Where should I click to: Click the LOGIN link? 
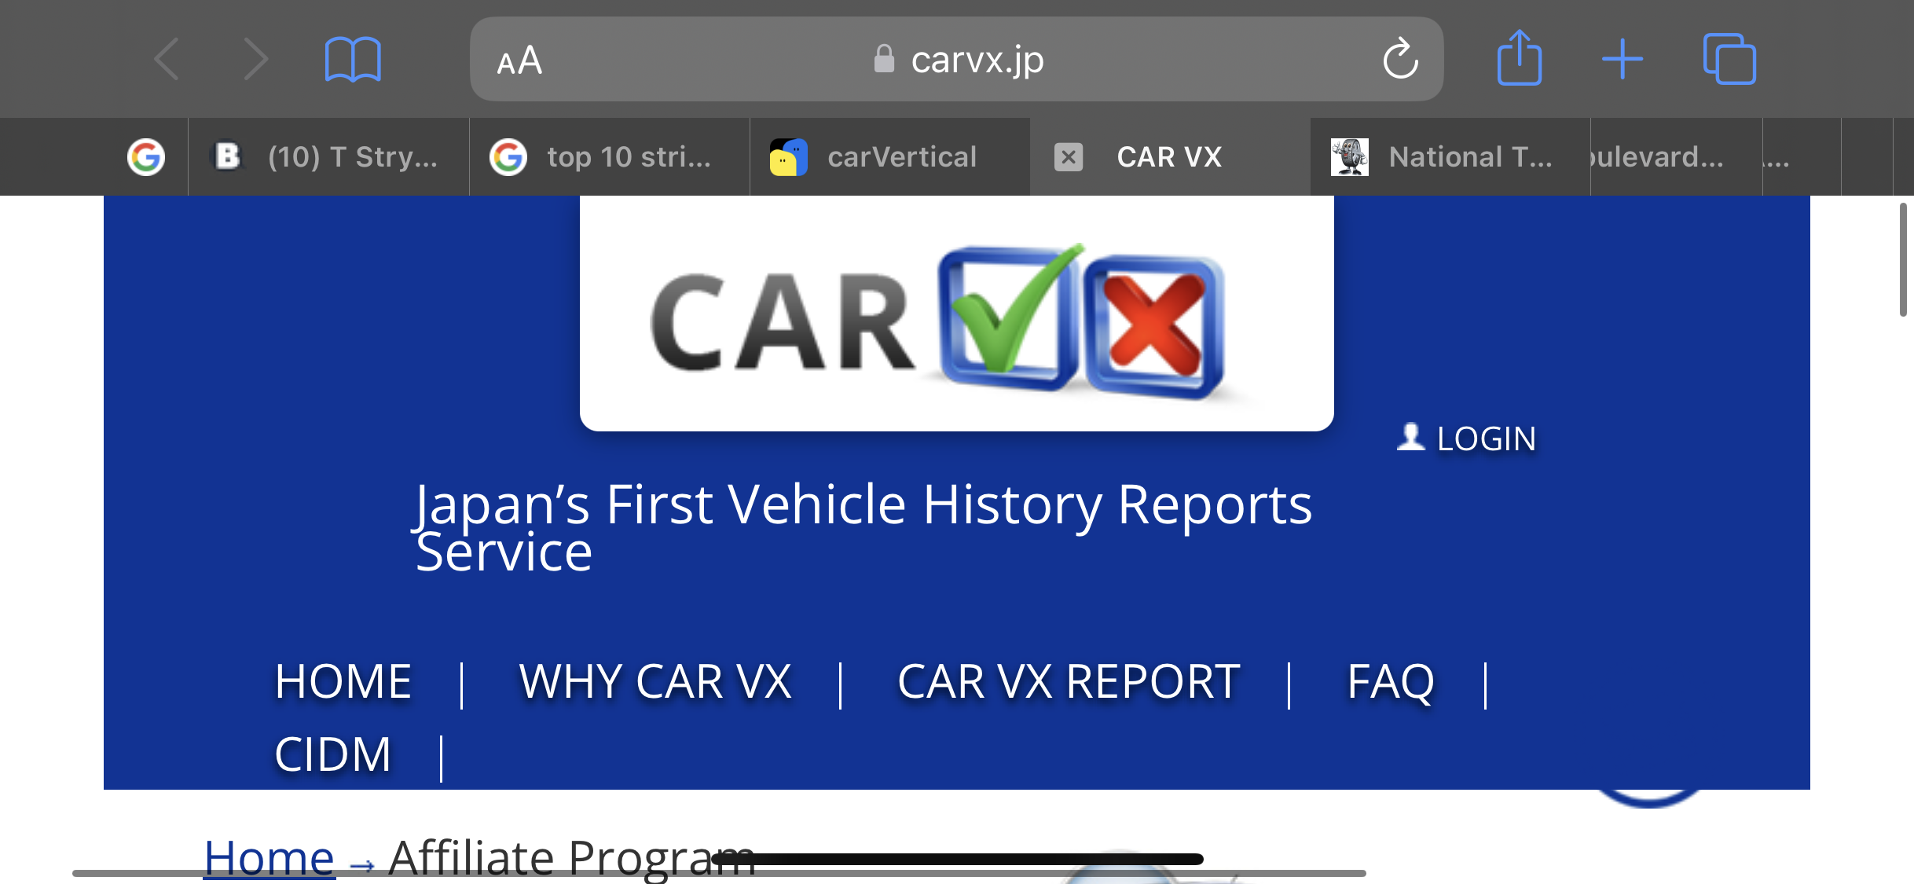[x=1486, y=438]
